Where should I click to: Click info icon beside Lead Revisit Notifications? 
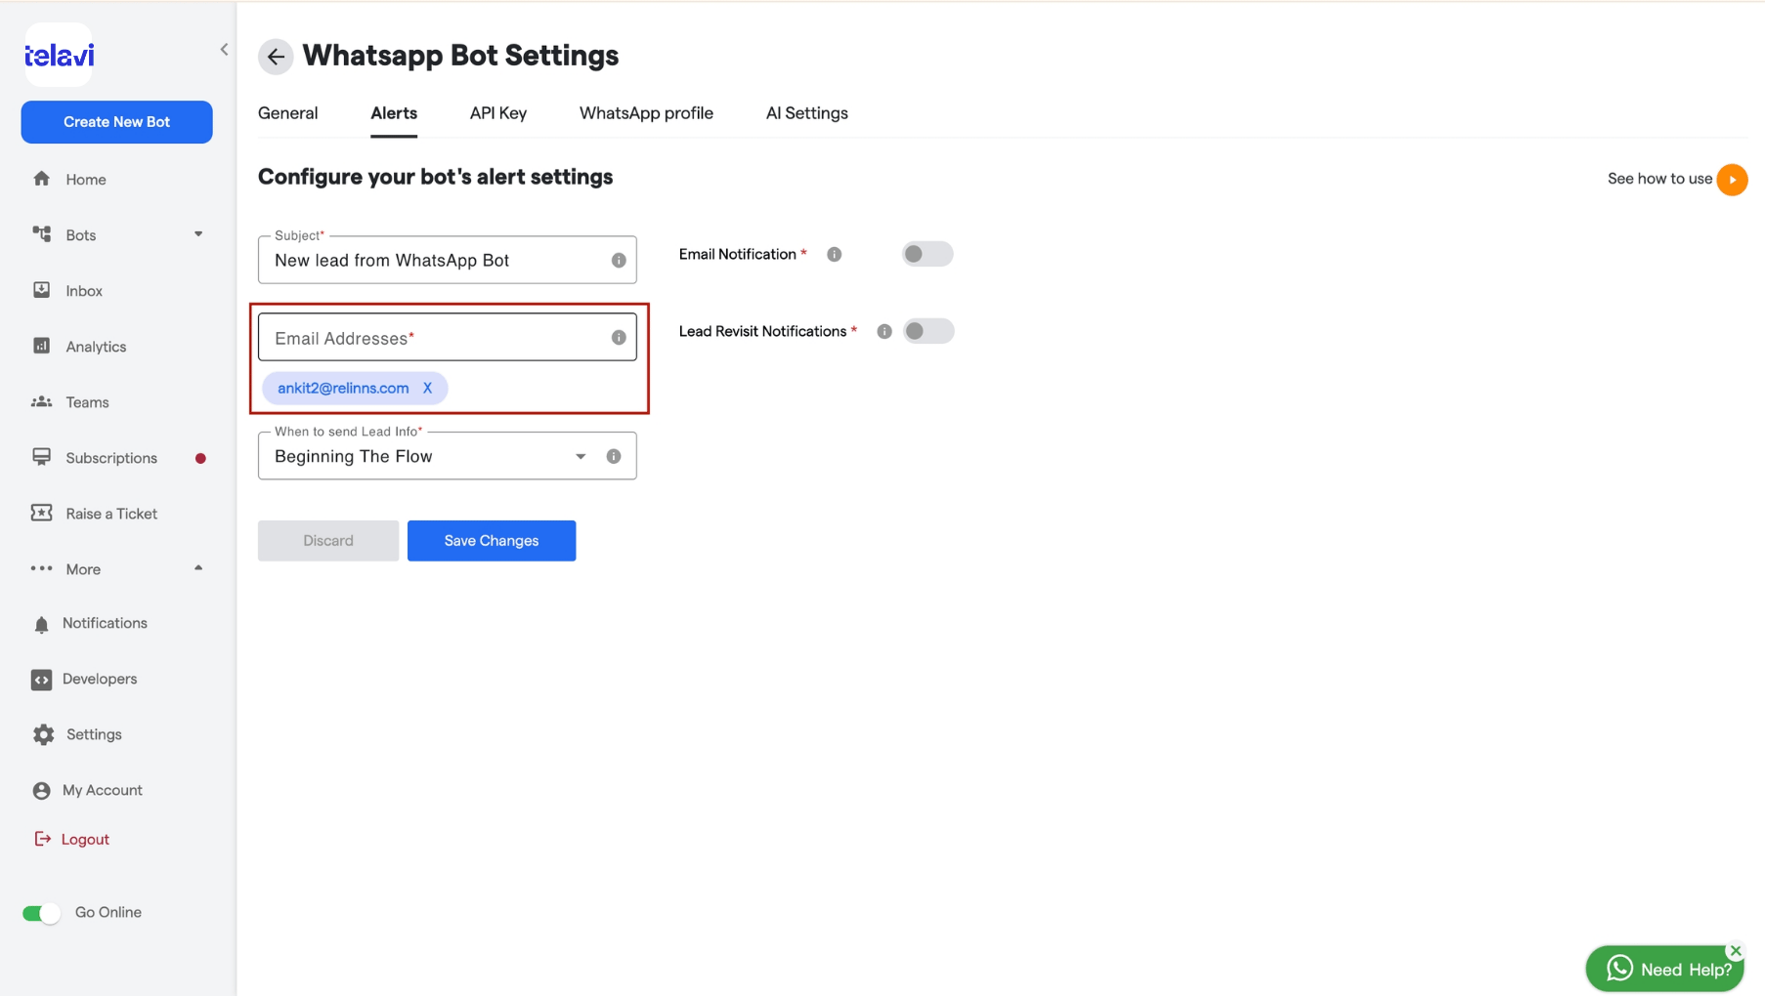(884, 332)
